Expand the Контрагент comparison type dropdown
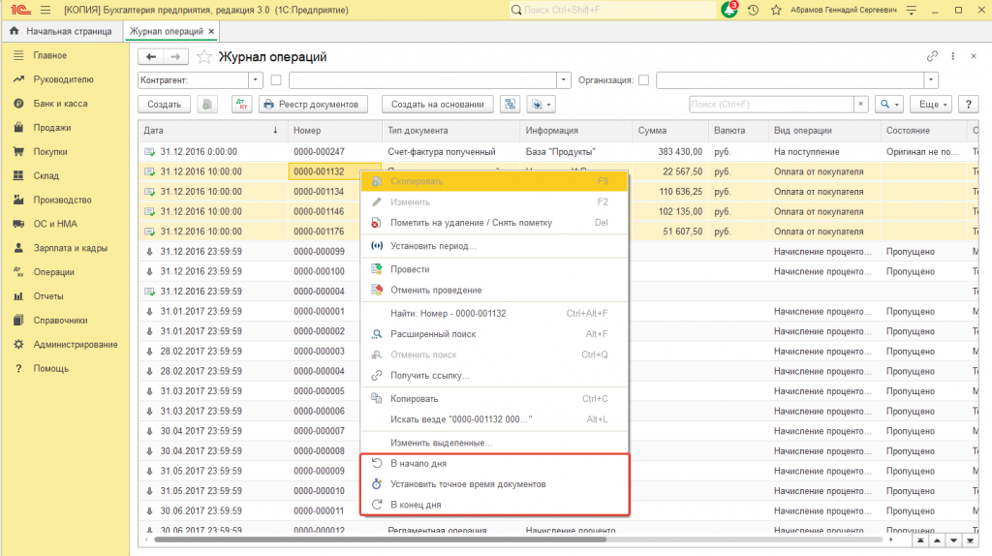Viewport: 992px width, 556px height. tap(256, 80)
